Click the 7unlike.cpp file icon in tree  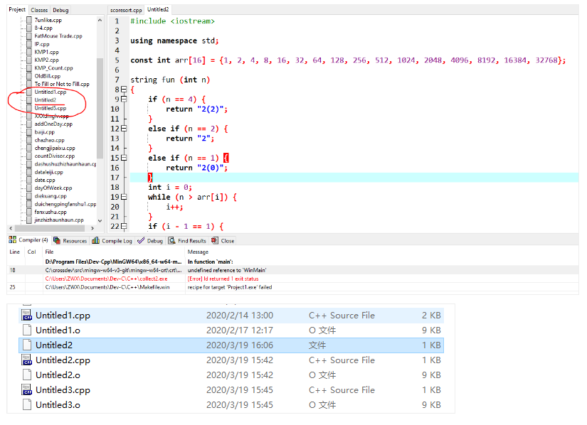click(29, 20)
